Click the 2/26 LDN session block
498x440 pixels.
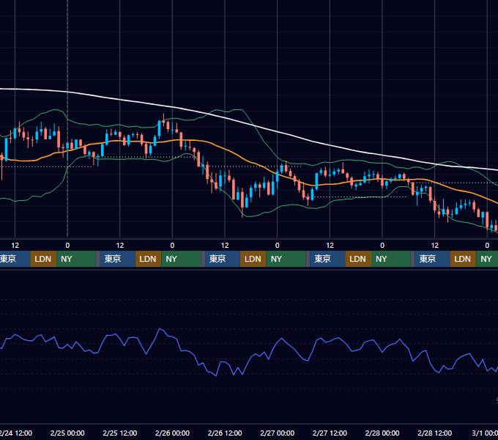253,259
